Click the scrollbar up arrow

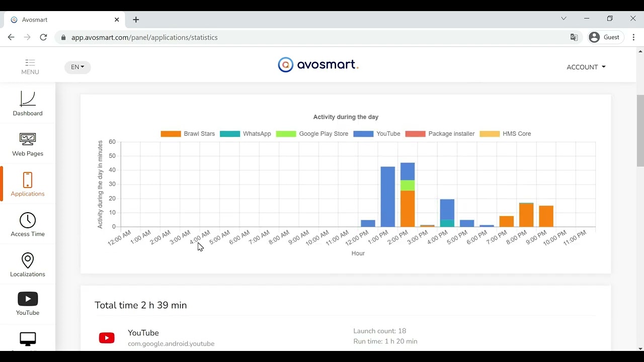click(x=640, y=50)
